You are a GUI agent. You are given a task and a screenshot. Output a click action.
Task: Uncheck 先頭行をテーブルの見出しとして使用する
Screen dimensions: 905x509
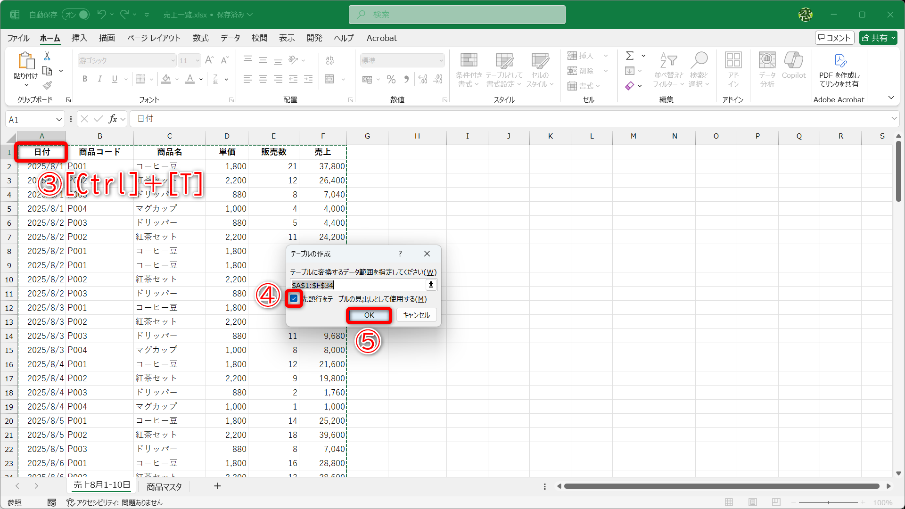point(295,299)
